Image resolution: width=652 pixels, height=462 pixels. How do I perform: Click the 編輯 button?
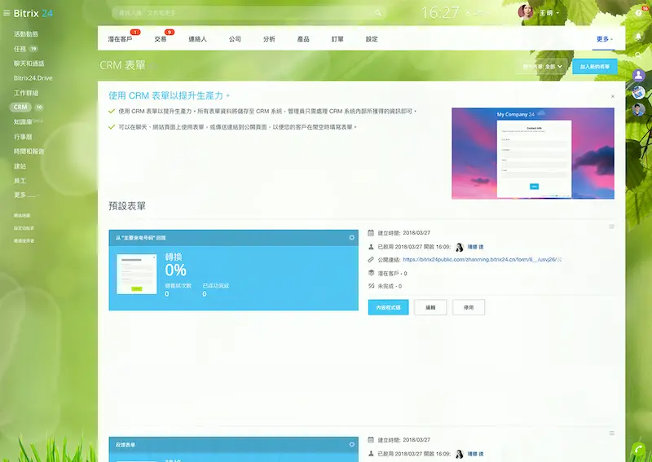click(430, 307)
